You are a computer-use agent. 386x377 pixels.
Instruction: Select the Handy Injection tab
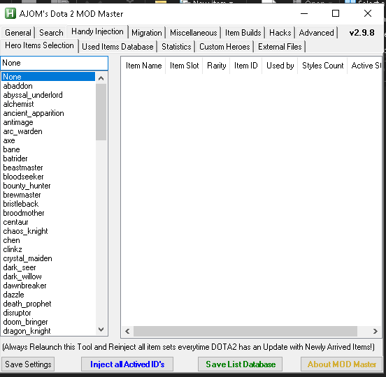97,31
